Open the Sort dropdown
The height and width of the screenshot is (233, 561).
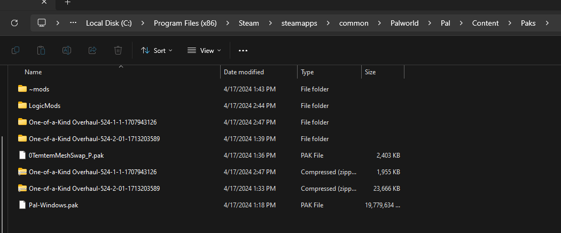pyautogui.click(x=157, y=50)
